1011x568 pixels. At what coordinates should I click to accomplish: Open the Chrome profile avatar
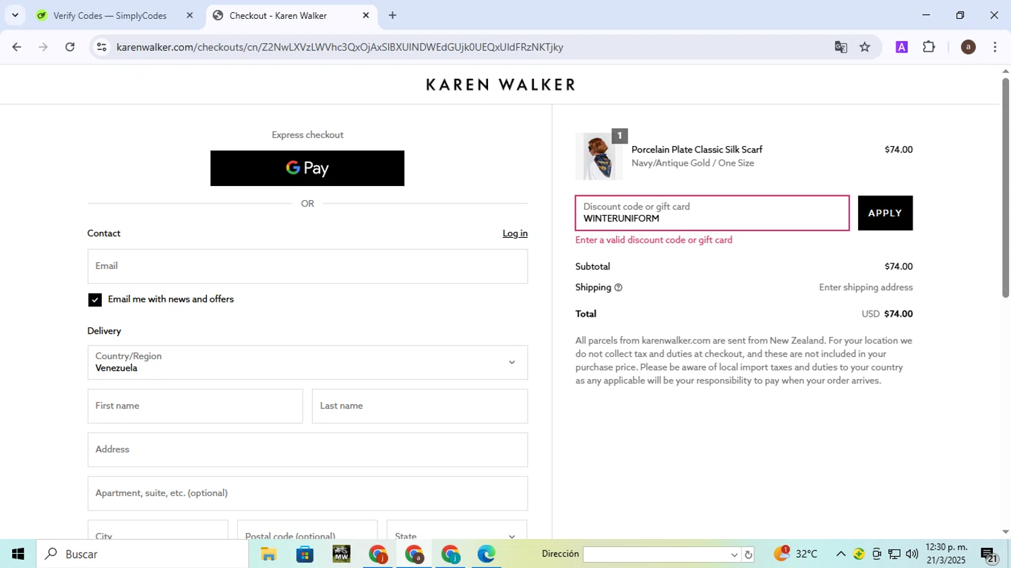(x=968, y=47)
